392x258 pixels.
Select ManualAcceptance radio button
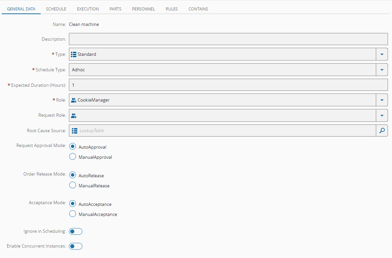click(x=73, y=214)
